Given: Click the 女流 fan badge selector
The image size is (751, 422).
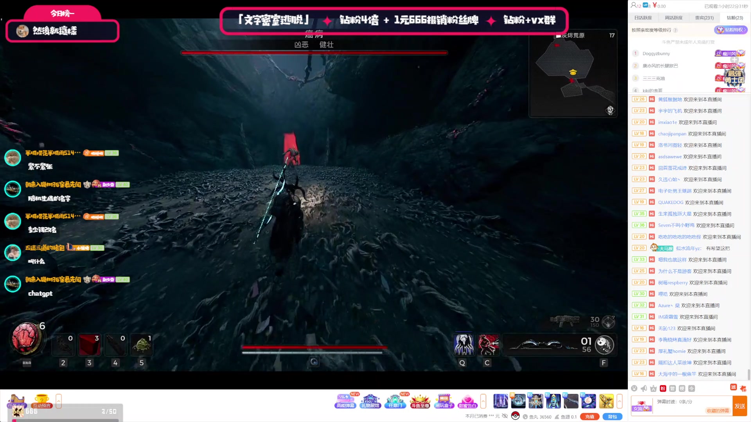Looking at the screenshot, I should (x=641, y=406).
